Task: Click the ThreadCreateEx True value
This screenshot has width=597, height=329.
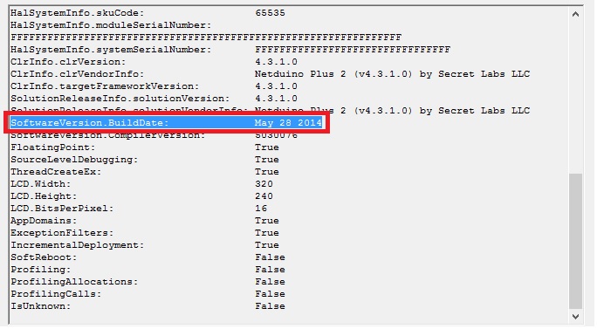Action: click(x=267, y=172)
